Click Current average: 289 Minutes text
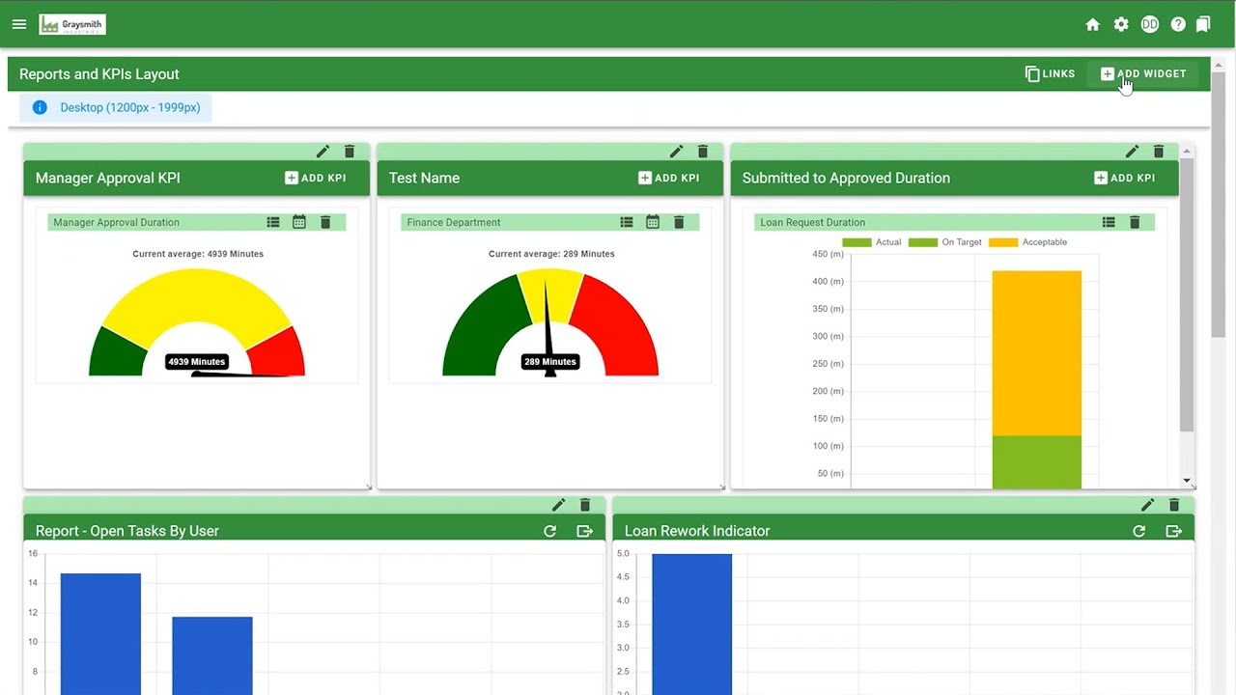The image size is (1236, 695). click(551, 254)
